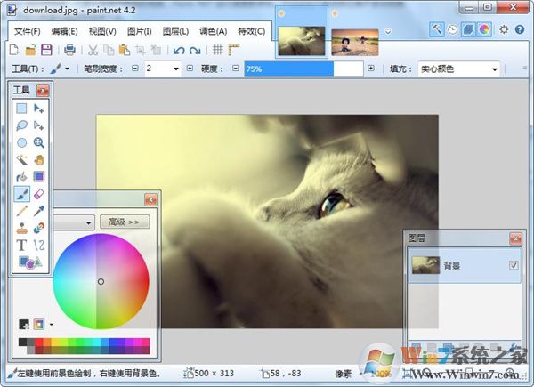Expand the tool chooser dropdown arrow
This screenshot has width=534, height=387.
pyautogui.click(x=67, y=69)
